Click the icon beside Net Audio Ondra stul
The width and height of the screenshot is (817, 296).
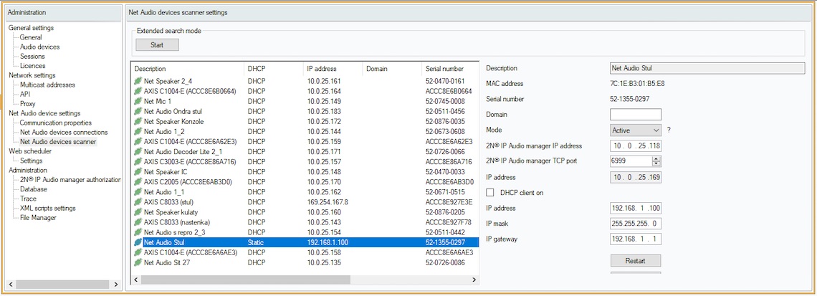pos(138,112)
